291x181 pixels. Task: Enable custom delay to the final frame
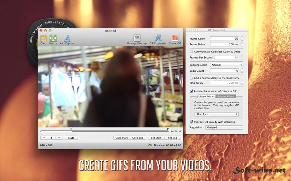coord(191,78)
